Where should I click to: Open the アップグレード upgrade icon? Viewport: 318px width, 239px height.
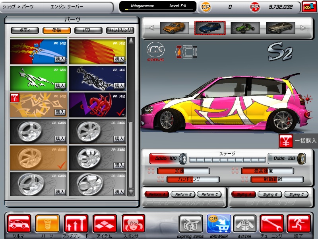tap(76, 223)
